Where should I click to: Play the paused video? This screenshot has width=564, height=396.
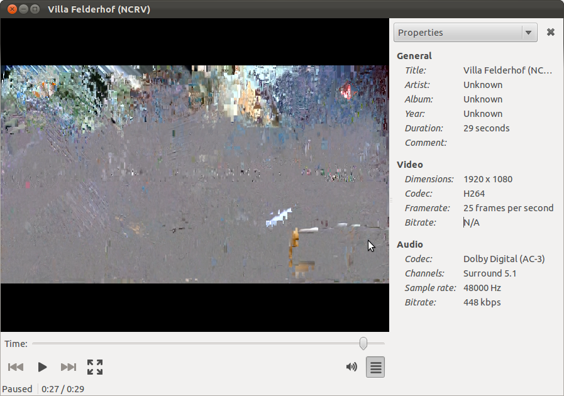[42, 367]
